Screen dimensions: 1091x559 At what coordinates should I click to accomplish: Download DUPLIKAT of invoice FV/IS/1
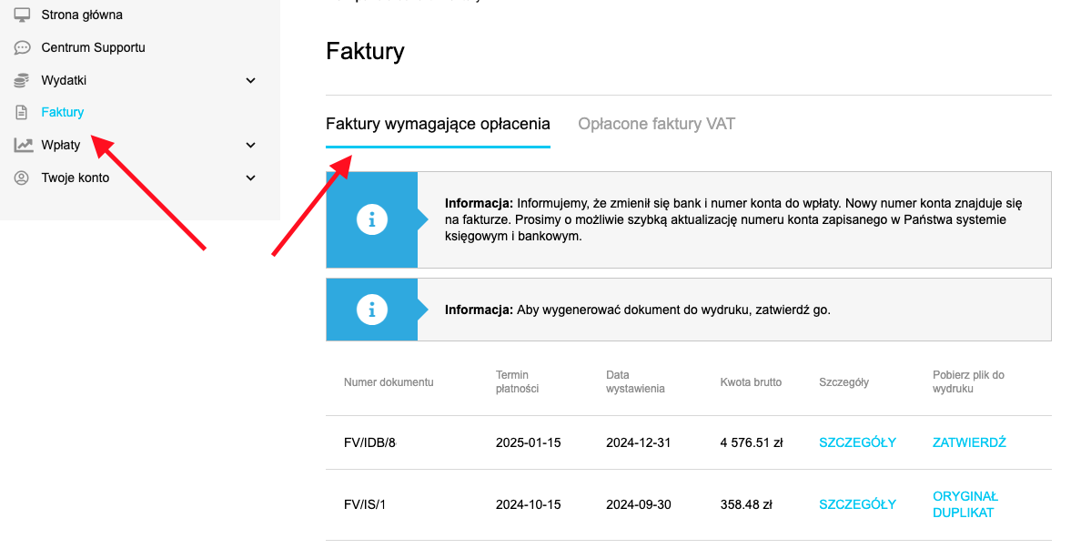(x=963, y=513)
